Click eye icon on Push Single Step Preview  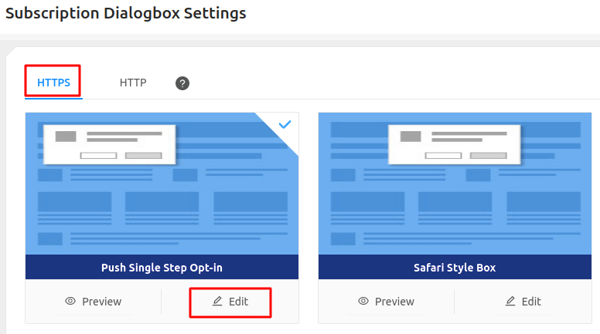click(70, 302)
